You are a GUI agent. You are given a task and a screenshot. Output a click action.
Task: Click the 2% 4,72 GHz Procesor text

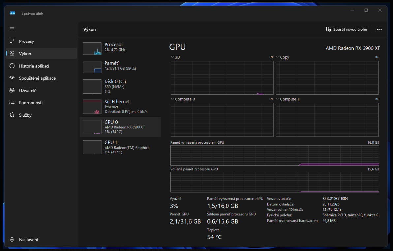pos(115,50)
